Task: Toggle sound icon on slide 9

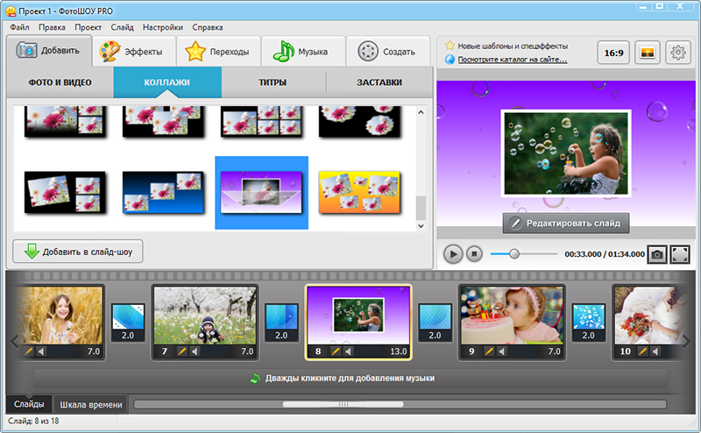Action: (502, 351)
